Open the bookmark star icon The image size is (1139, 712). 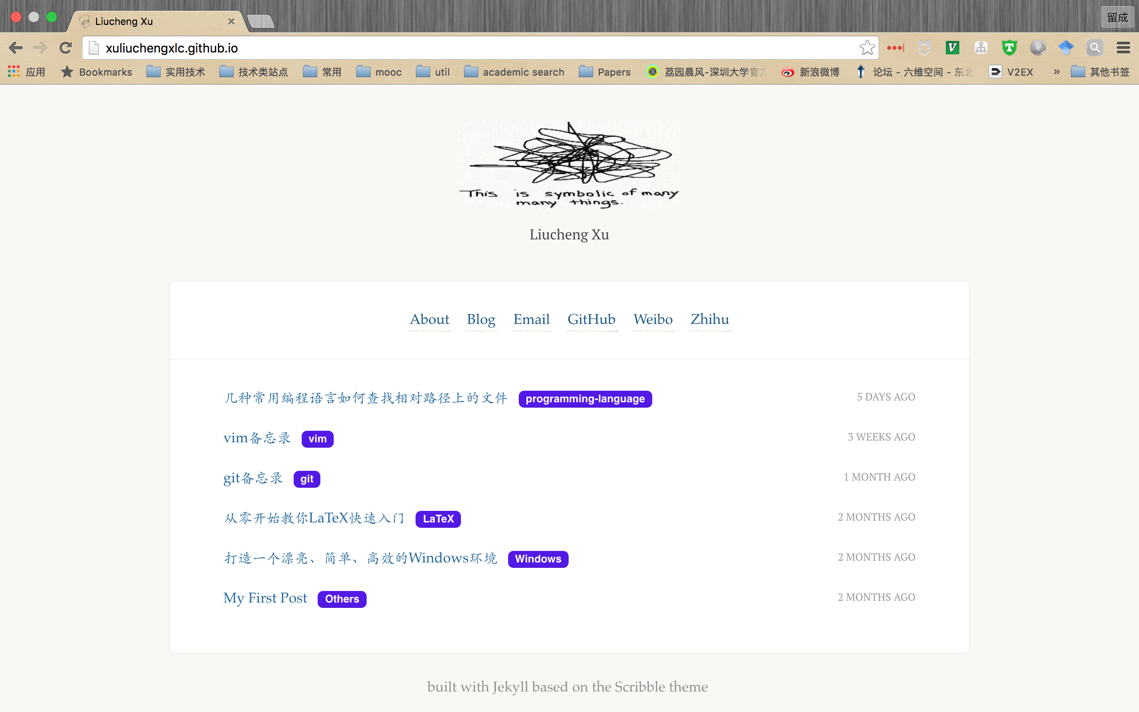click(x=867, y=47)
